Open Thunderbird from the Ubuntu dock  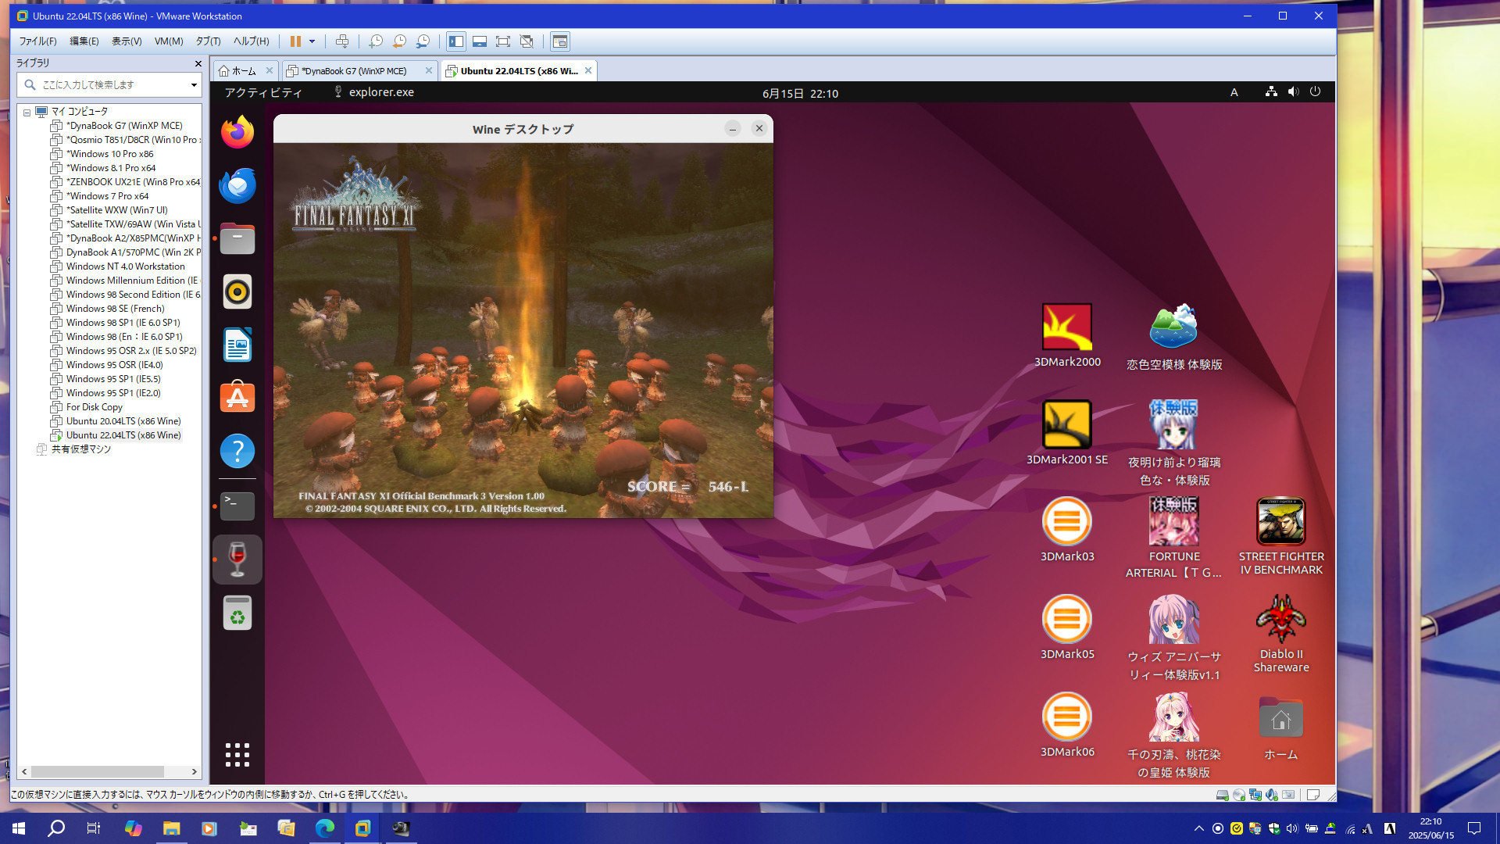tap(237, 185)
